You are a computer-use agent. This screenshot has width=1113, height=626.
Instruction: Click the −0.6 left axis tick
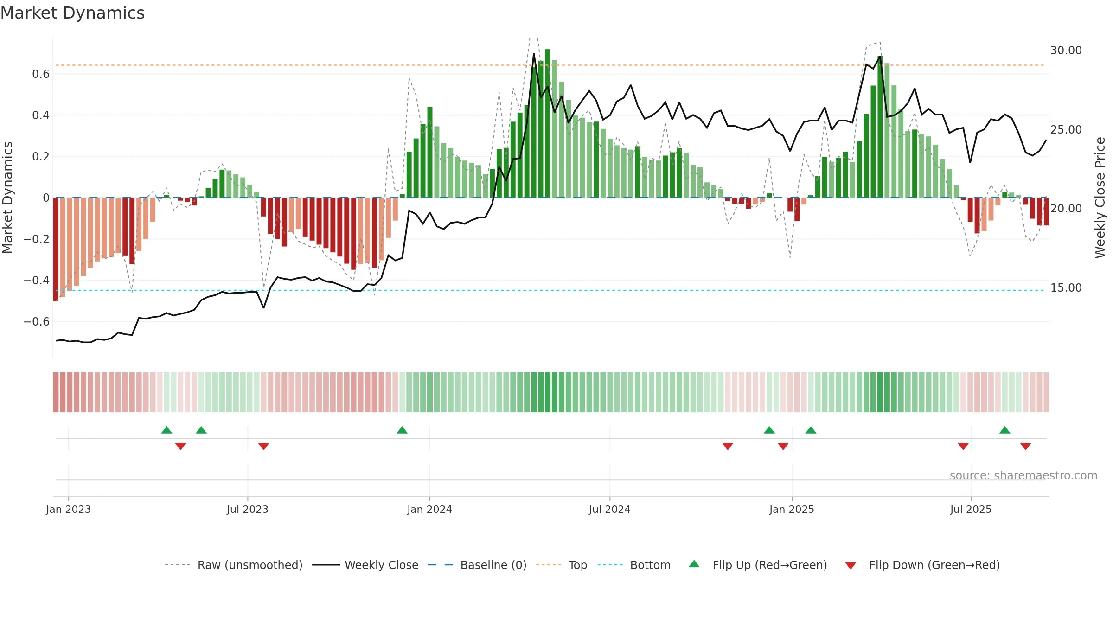click(x=37, y=321)
